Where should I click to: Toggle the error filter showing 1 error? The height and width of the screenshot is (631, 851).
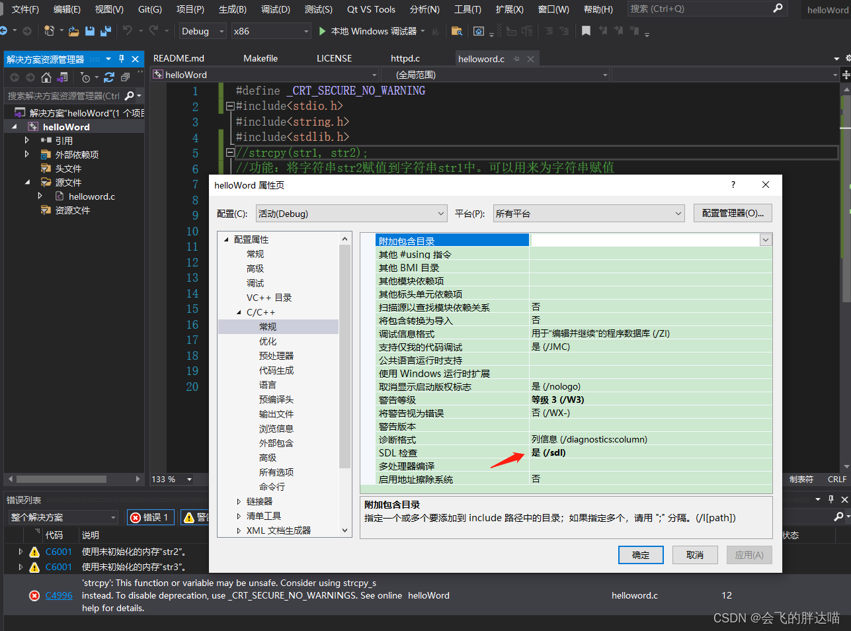150,517
